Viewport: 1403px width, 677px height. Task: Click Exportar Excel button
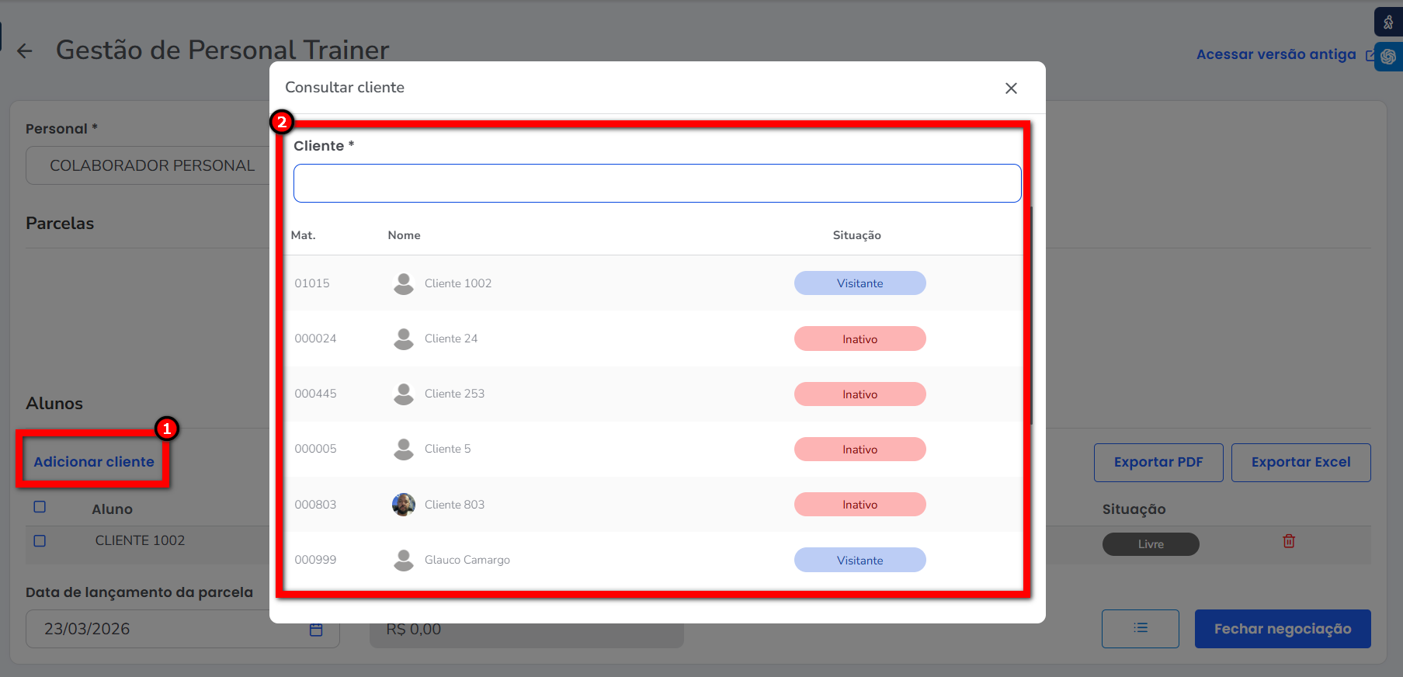click(x=1300, y=463)
